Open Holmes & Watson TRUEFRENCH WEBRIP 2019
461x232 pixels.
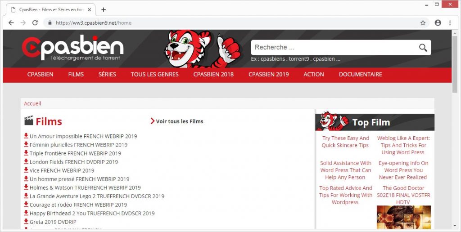pyautogui.click(x=85, y=187)
